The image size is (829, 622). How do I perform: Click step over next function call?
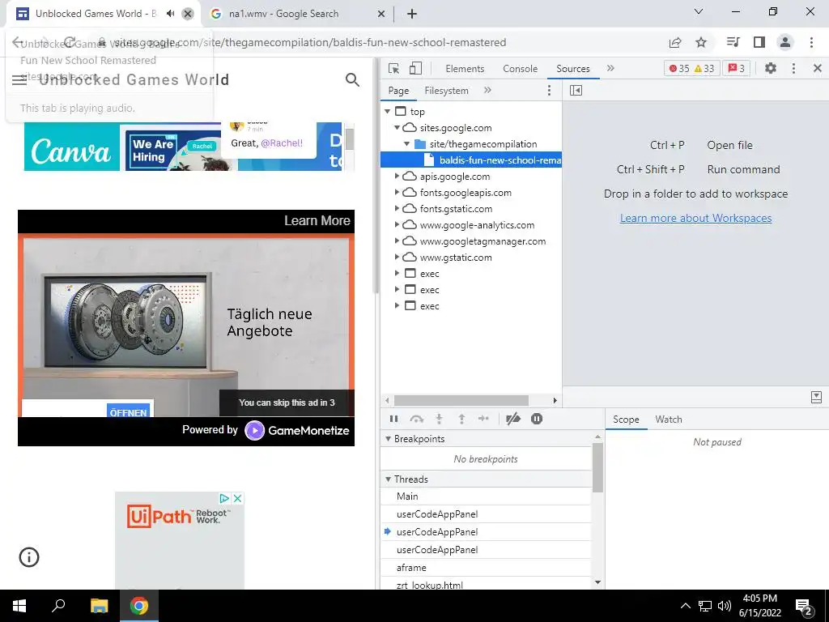417,419
